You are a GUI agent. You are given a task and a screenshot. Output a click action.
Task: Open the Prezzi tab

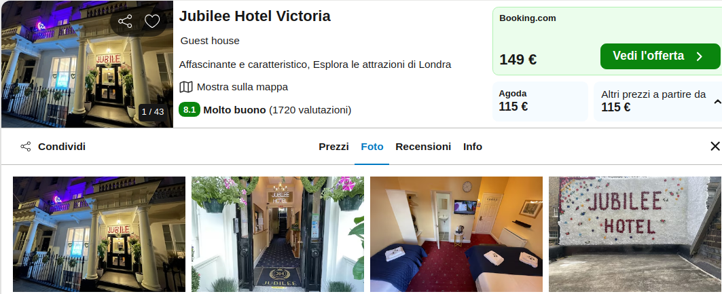click(x=334, y=147)
